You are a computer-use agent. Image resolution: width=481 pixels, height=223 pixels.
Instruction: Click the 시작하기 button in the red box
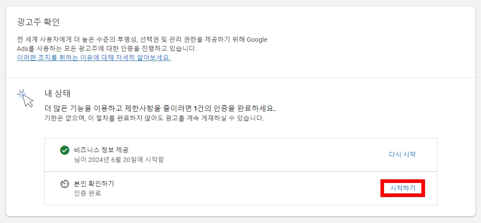click(402, 188)
